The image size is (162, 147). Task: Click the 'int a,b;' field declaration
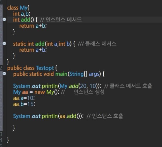pyautogui.click(x=22, y=14)
